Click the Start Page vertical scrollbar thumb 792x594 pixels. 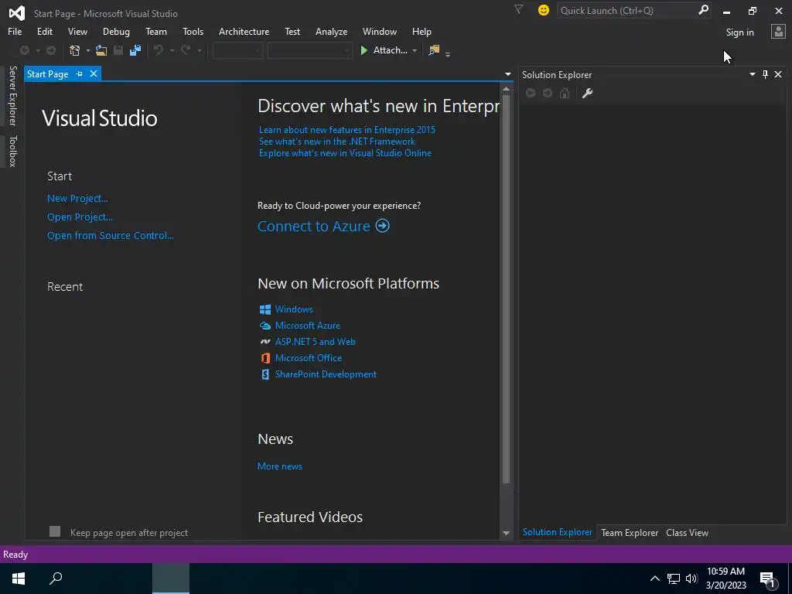[x=506, y=289]
